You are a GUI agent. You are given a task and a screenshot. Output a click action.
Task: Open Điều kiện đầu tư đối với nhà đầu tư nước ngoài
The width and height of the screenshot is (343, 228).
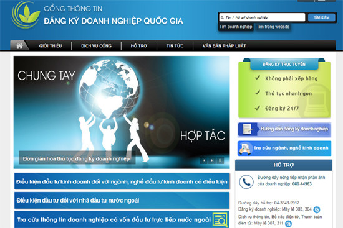(x=122, y=200)
